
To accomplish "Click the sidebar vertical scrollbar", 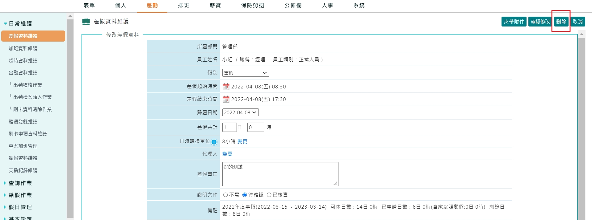I will point(70,117).
